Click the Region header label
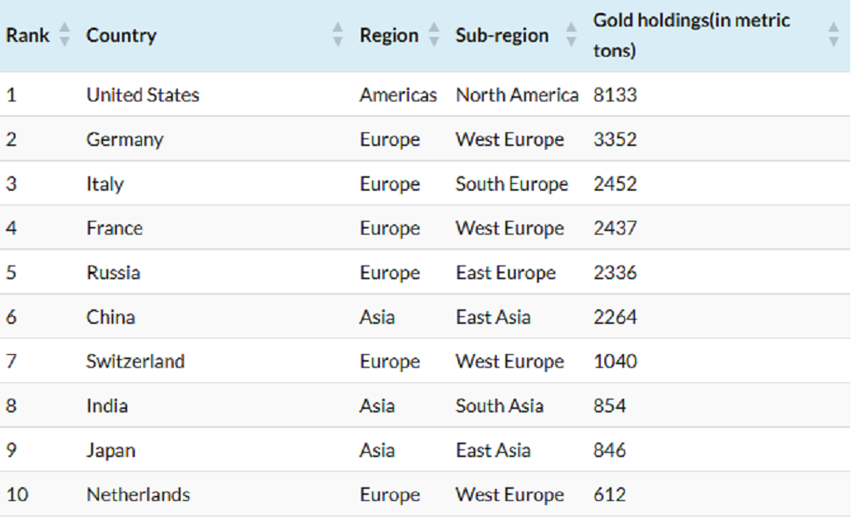 389,35
